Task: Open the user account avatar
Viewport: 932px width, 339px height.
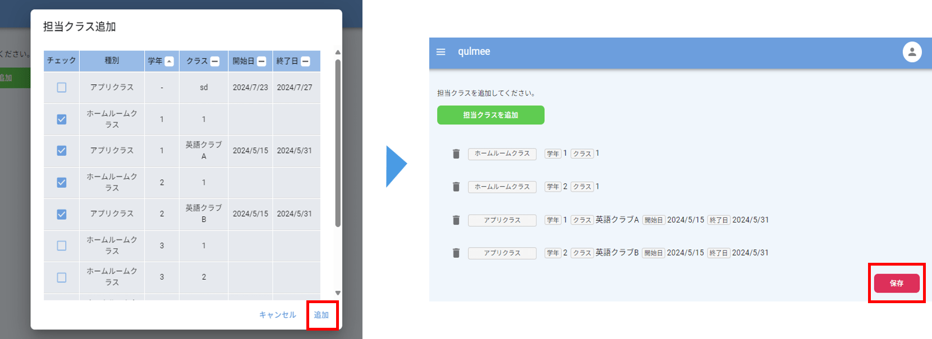Action: [912, 52]
